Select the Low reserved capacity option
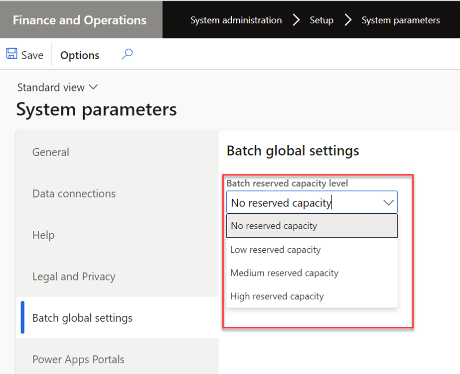Screen dimensions: 460x374 275,250
